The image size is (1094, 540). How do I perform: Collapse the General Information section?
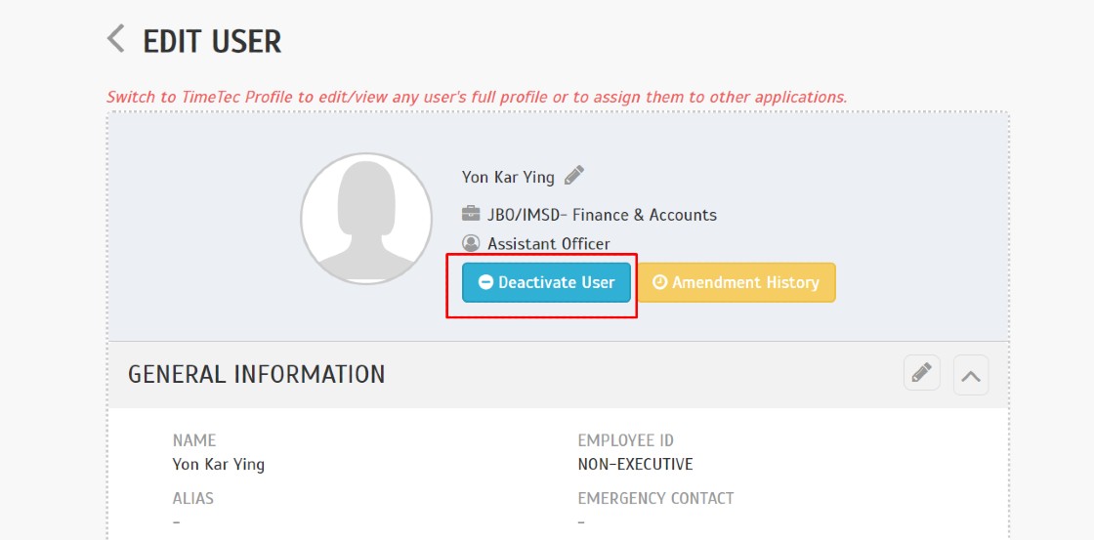coord(971,375)
